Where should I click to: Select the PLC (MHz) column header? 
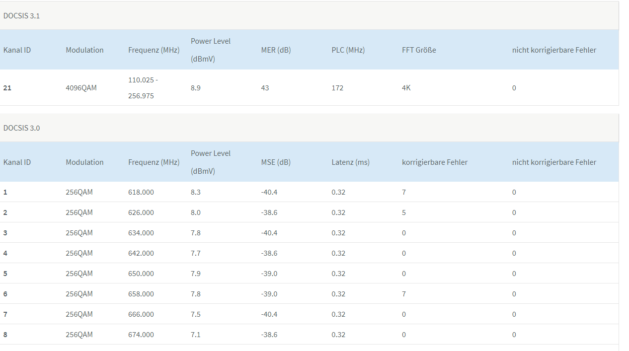(x=348, y=50)
